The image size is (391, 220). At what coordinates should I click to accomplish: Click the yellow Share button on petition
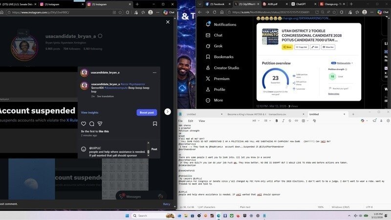[x=286, y=47]
